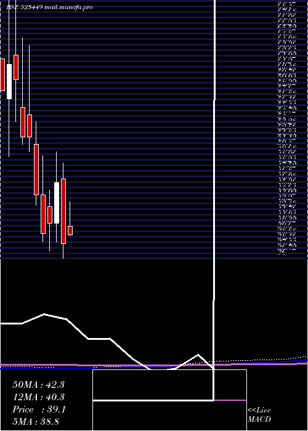Click the BSE 523449 mail.munafa.pro chart title
Screen dimensions: 308x431
(x=49, y=7)
